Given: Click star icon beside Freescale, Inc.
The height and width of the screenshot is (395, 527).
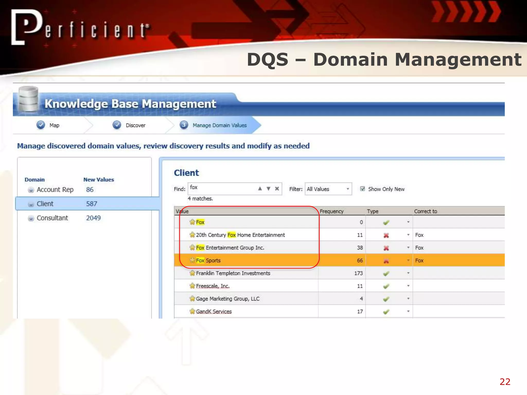Looking at the screenshot, I should point(192,286).
